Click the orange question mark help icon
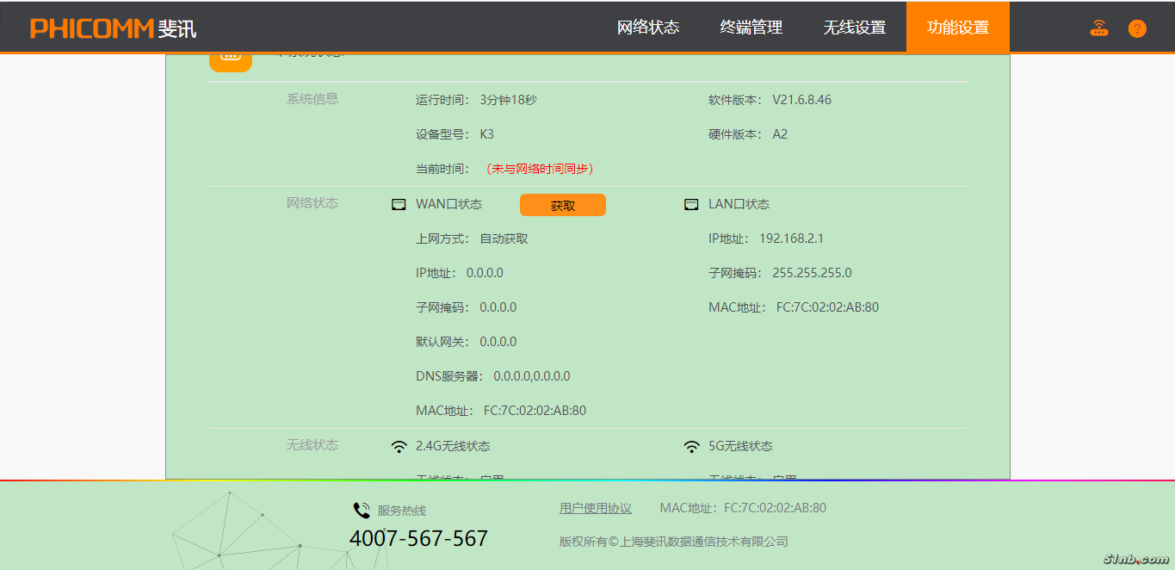Screen dimensions: 1175x570 [1137, 28]
